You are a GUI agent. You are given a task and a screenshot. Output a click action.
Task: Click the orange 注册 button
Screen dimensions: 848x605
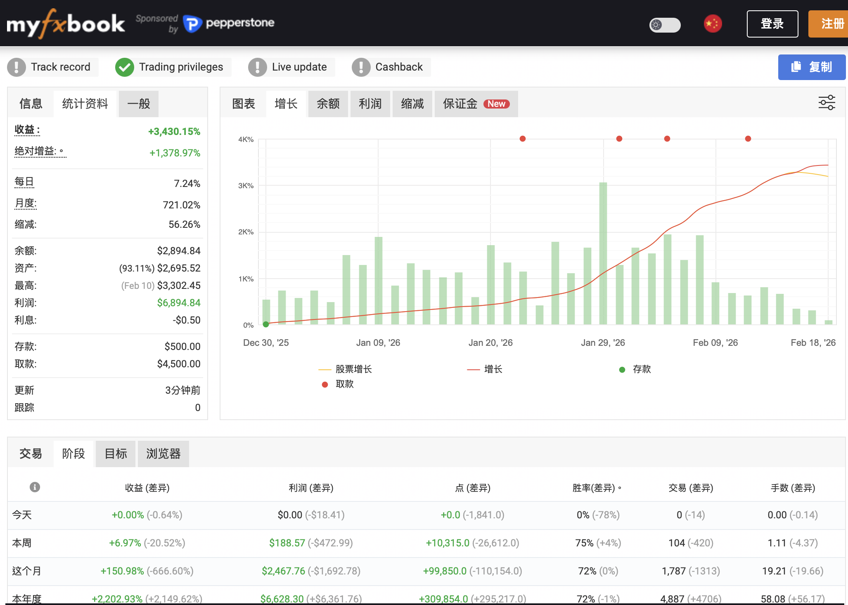tap(831, 24)
